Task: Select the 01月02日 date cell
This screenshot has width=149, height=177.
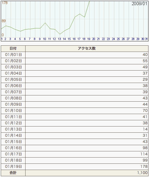Action: point(13,61)
